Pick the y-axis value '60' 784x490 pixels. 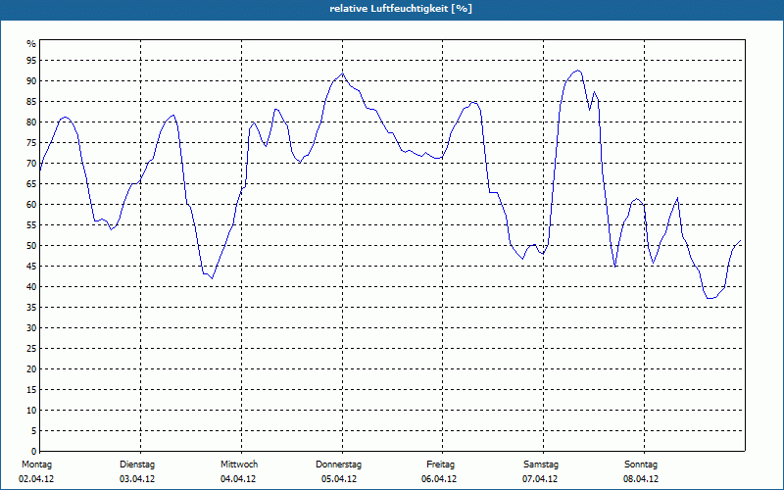pyautogui.click(x=31, y=205)
